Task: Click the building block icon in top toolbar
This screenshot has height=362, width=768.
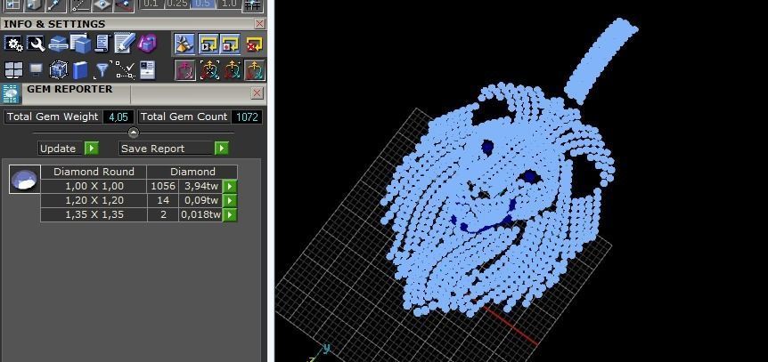Action: click(x=34, y=5)
